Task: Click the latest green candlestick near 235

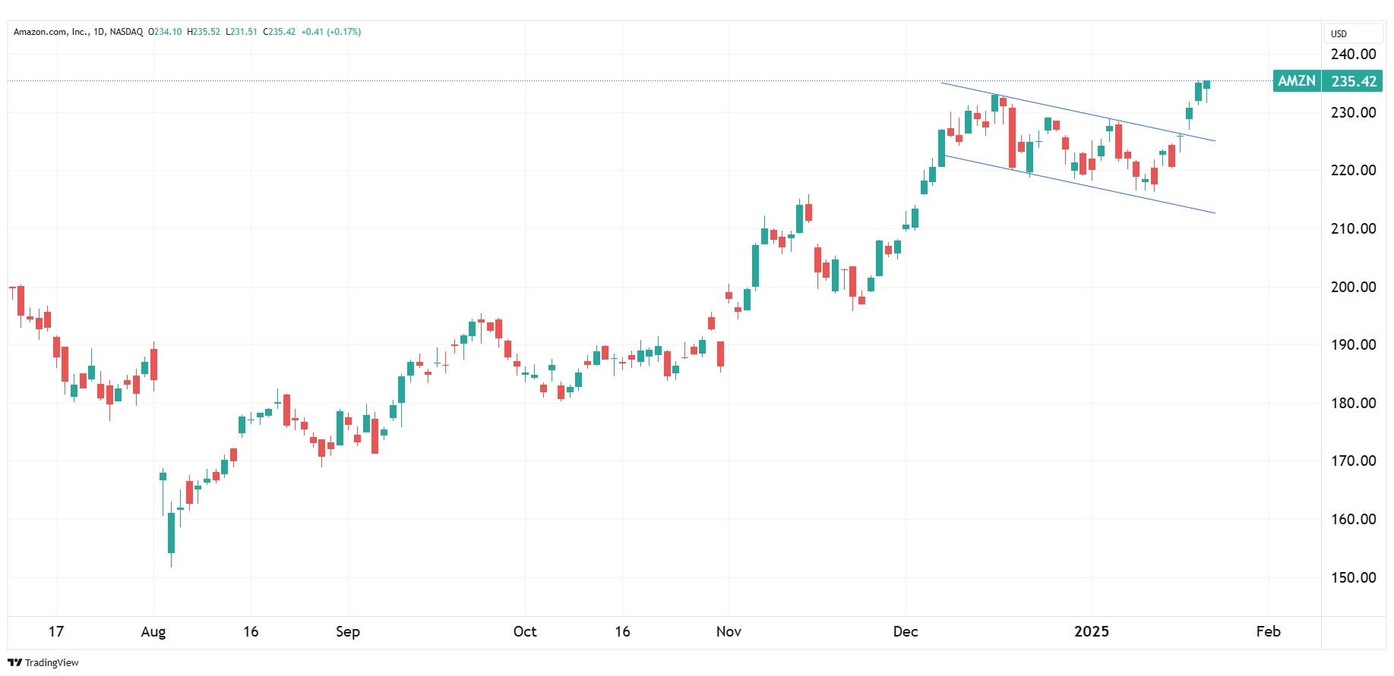Action: click(x=1206, y=85)
